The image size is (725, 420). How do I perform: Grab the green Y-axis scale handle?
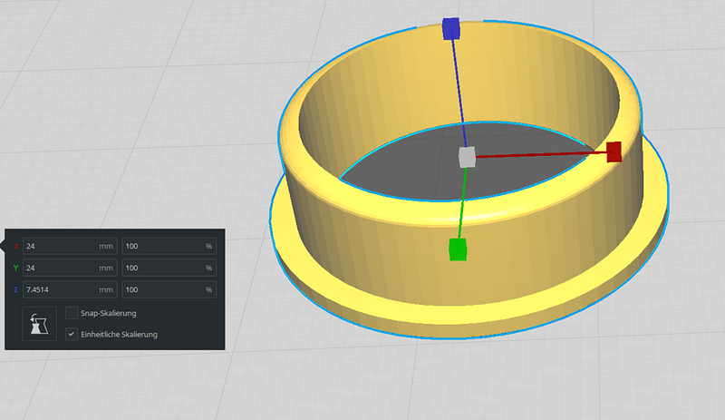click(x=458, y=249)
